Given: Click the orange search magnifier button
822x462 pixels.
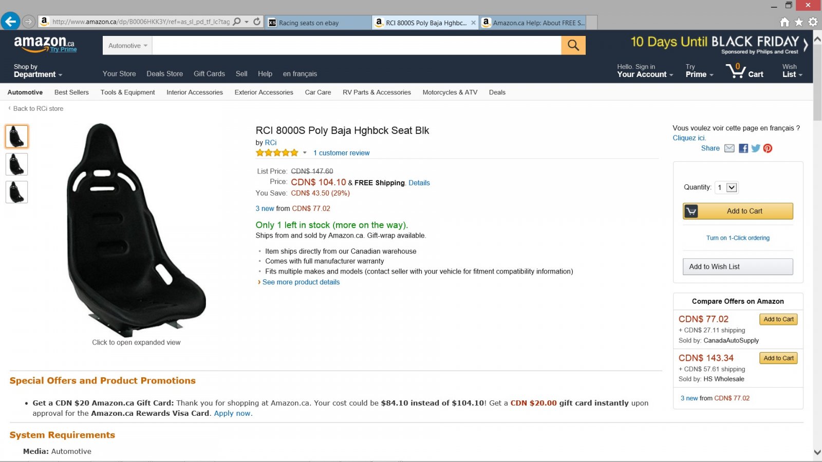Looking at the screenshot, I should (x=573, y=45).
